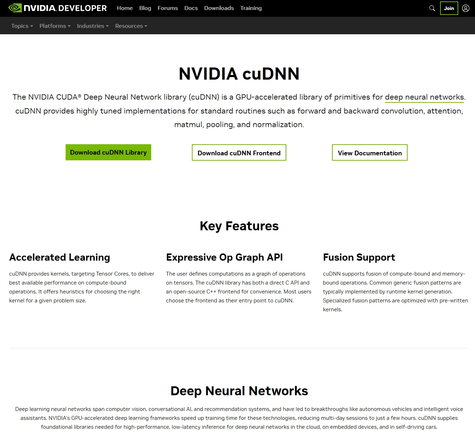Screen dimensions: 475x442
Task: Click Download cuDNN Frontend button
Action: pos(239,152)
